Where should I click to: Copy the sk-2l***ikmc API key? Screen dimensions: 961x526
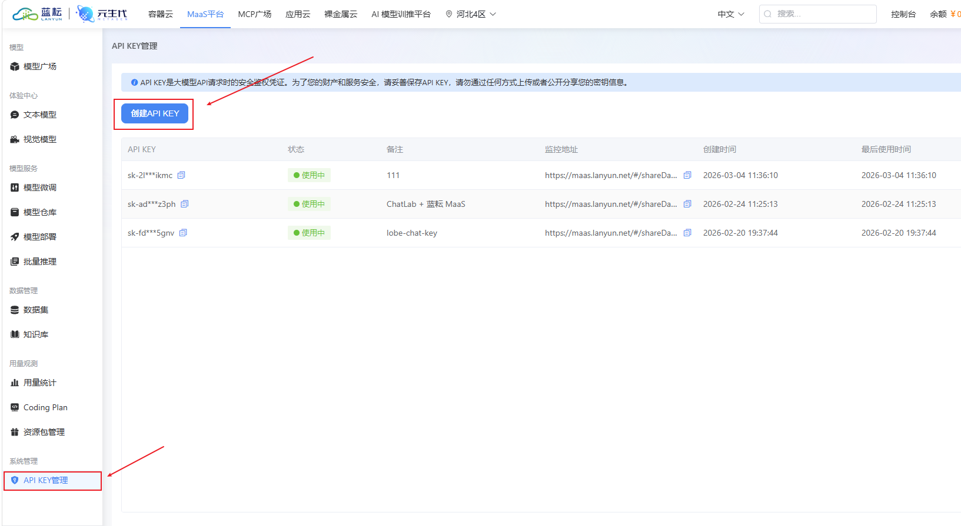181,175
